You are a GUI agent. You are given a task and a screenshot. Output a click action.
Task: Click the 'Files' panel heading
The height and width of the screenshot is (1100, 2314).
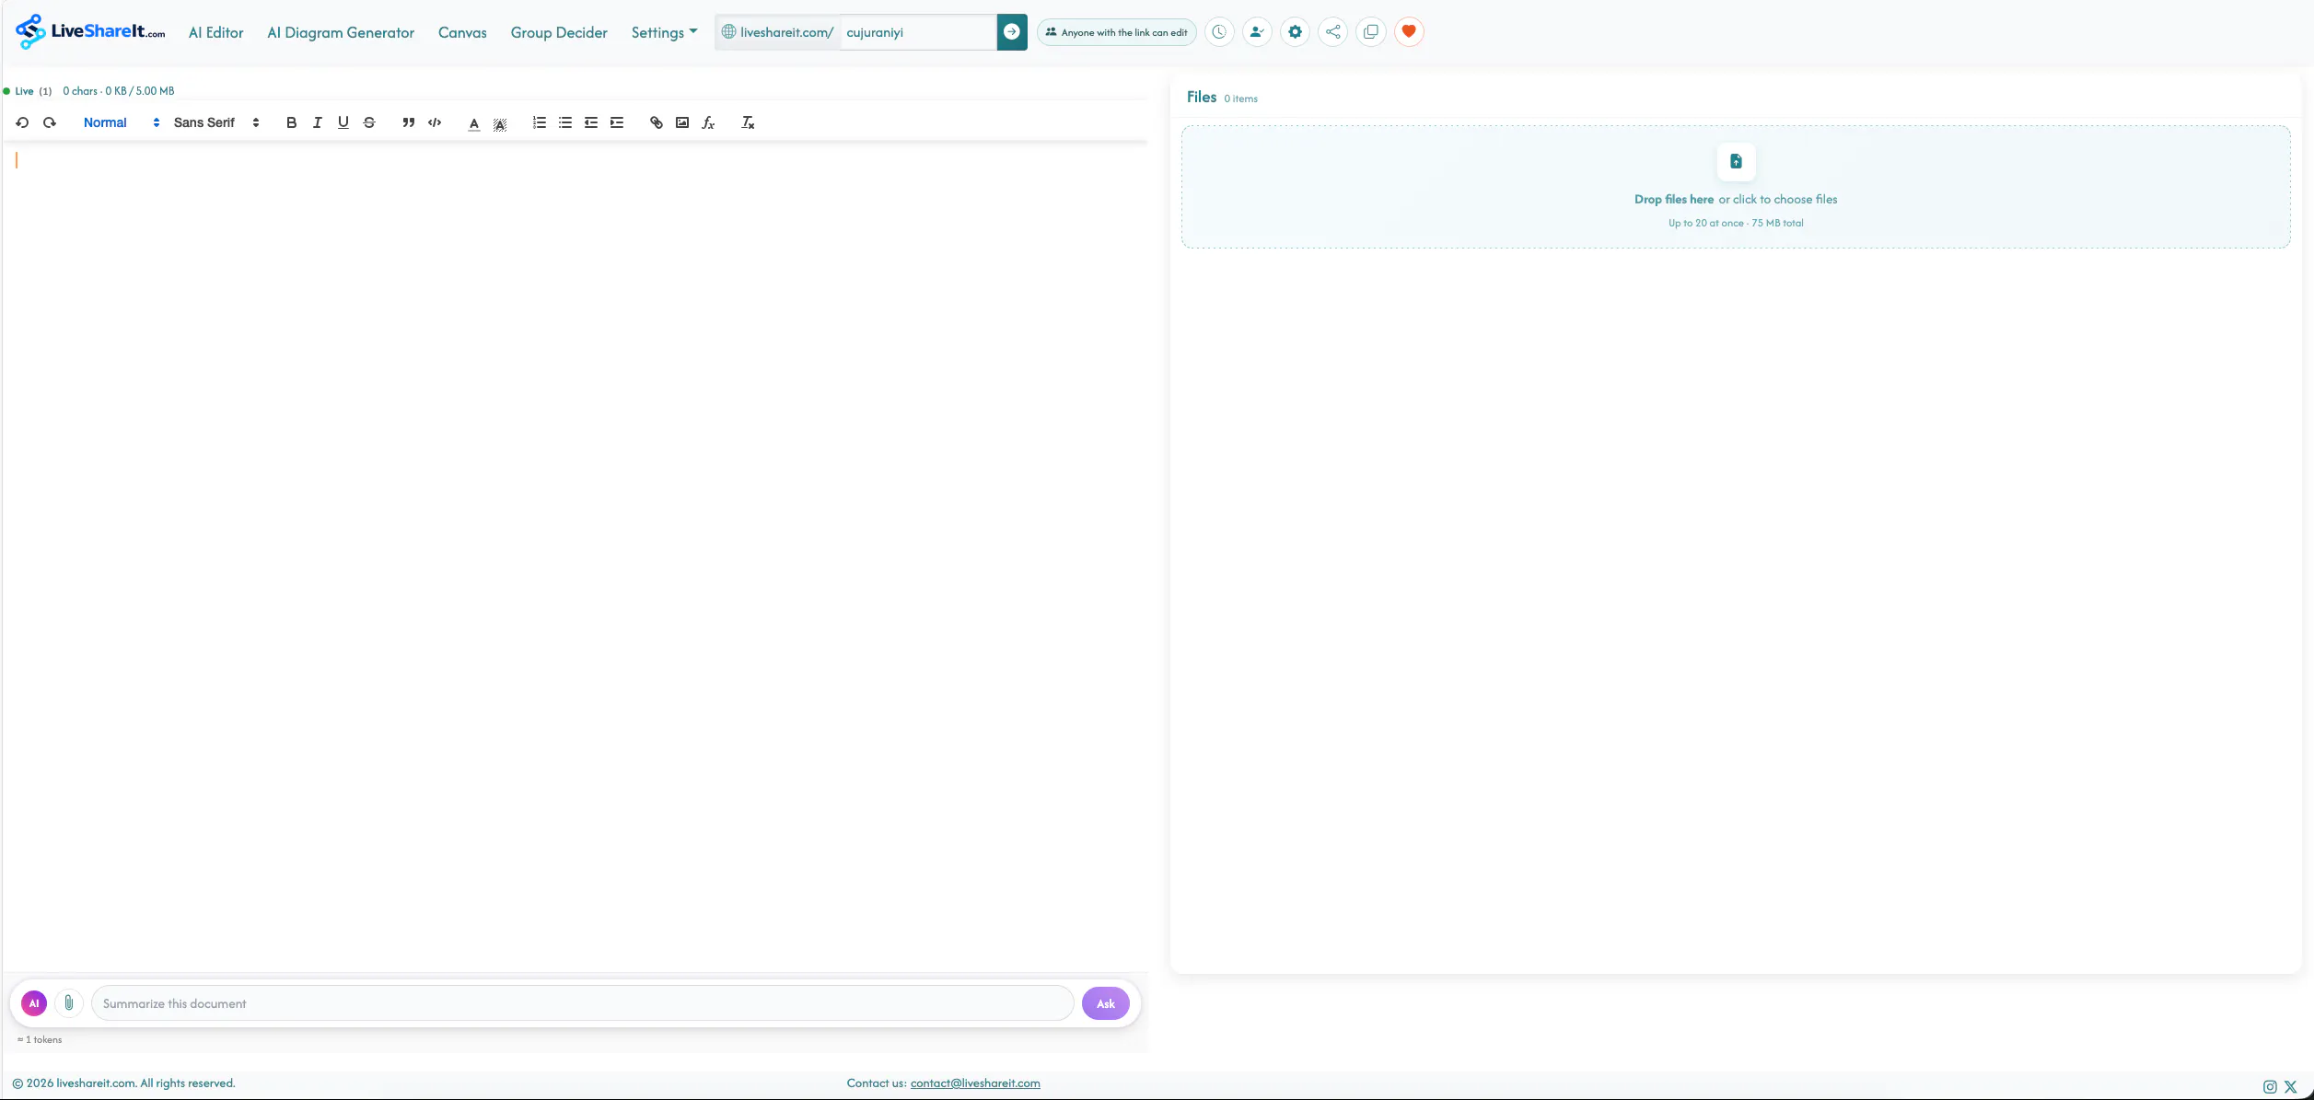pyautogui.click(x=1202, y=97)
